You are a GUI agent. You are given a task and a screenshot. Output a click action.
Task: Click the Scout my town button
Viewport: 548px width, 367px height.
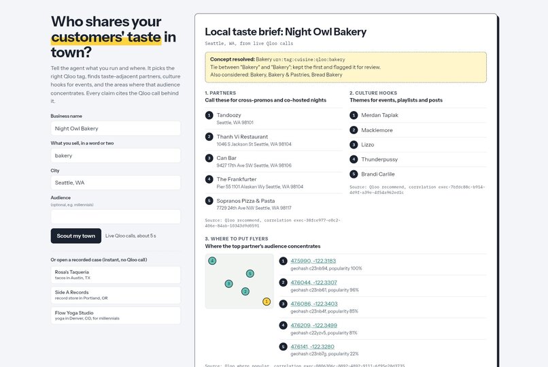pos(76,236)
